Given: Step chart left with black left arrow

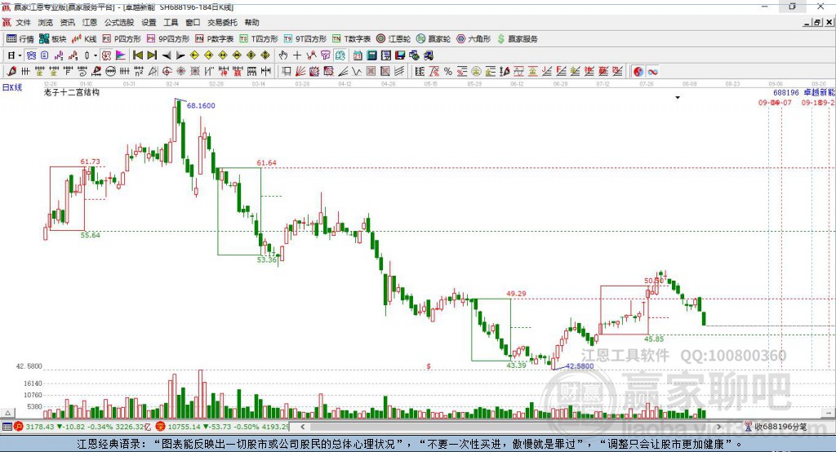Looking at the screenshot, I should [167, 55].
